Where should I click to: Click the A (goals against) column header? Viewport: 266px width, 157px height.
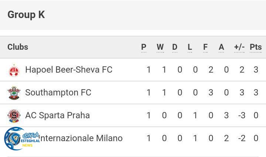coord(221,47)
